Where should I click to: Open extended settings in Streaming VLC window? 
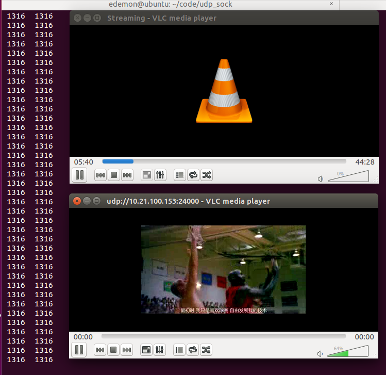tap(160, 175)
